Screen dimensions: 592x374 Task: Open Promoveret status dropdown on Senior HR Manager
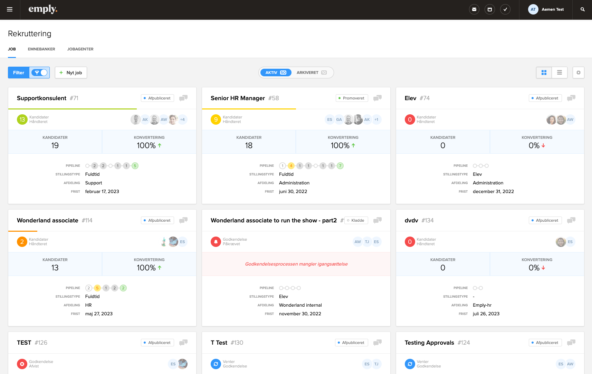point(352,98)
